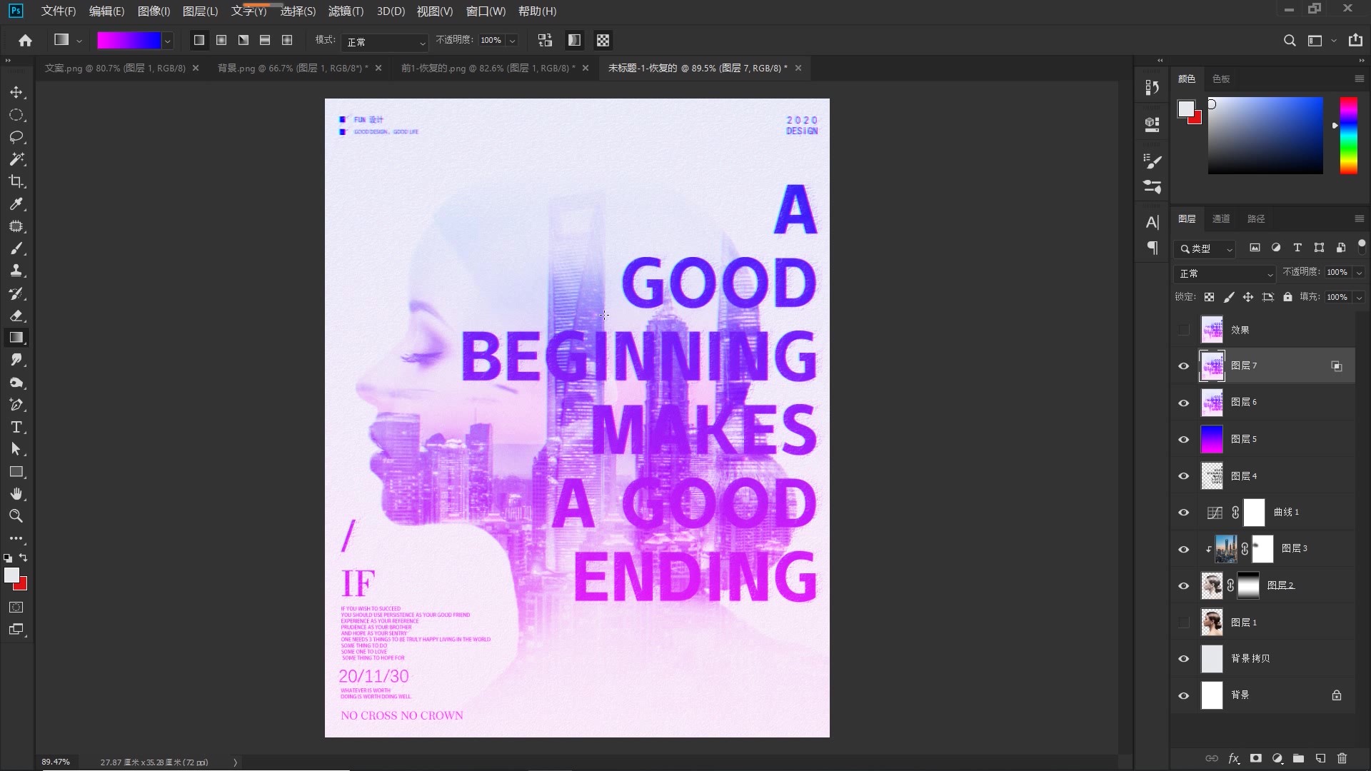Select the Lasso tool
1371x771 pixels.
pos(16,137)
